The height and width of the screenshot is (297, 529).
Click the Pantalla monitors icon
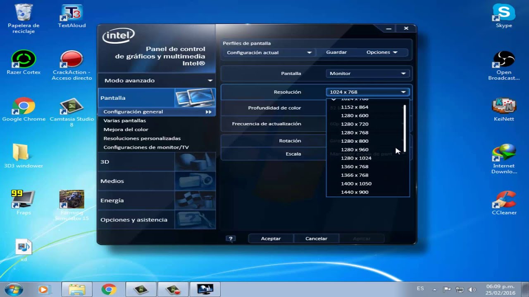coord(195,98)
